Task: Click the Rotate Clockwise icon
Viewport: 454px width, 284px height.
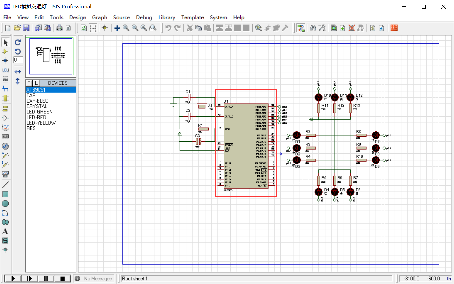Action: click(x=18, y=42)
